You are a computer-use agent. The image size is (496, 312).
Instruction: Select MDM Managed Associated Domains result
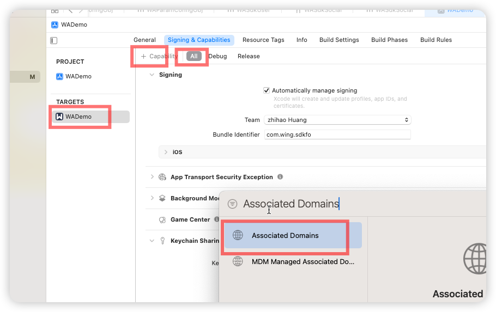pos(293,262)
